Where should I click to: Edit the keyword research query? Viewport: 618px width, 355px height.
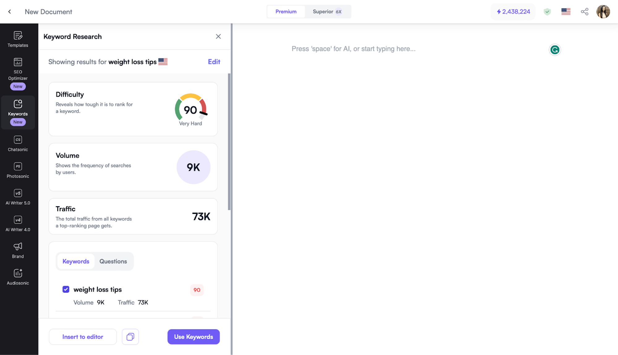214,61
